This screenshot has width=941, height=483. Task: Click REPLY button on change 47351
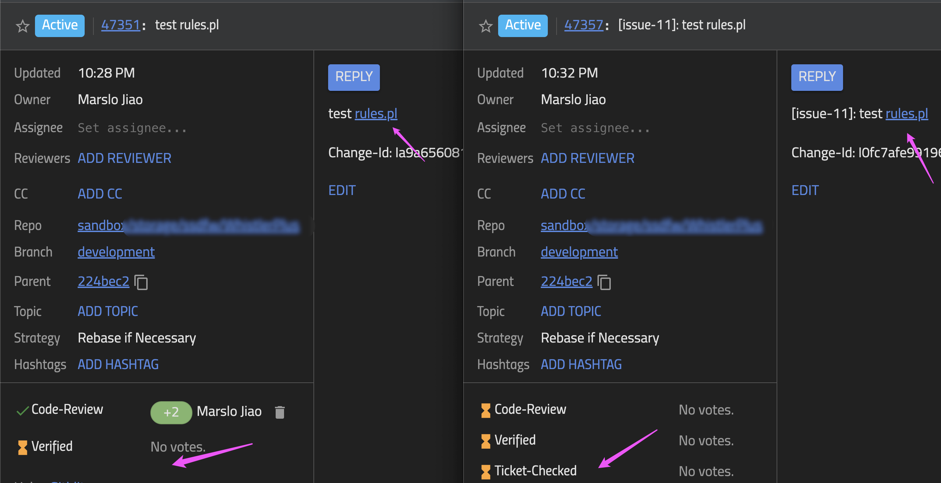pos(354,77)
